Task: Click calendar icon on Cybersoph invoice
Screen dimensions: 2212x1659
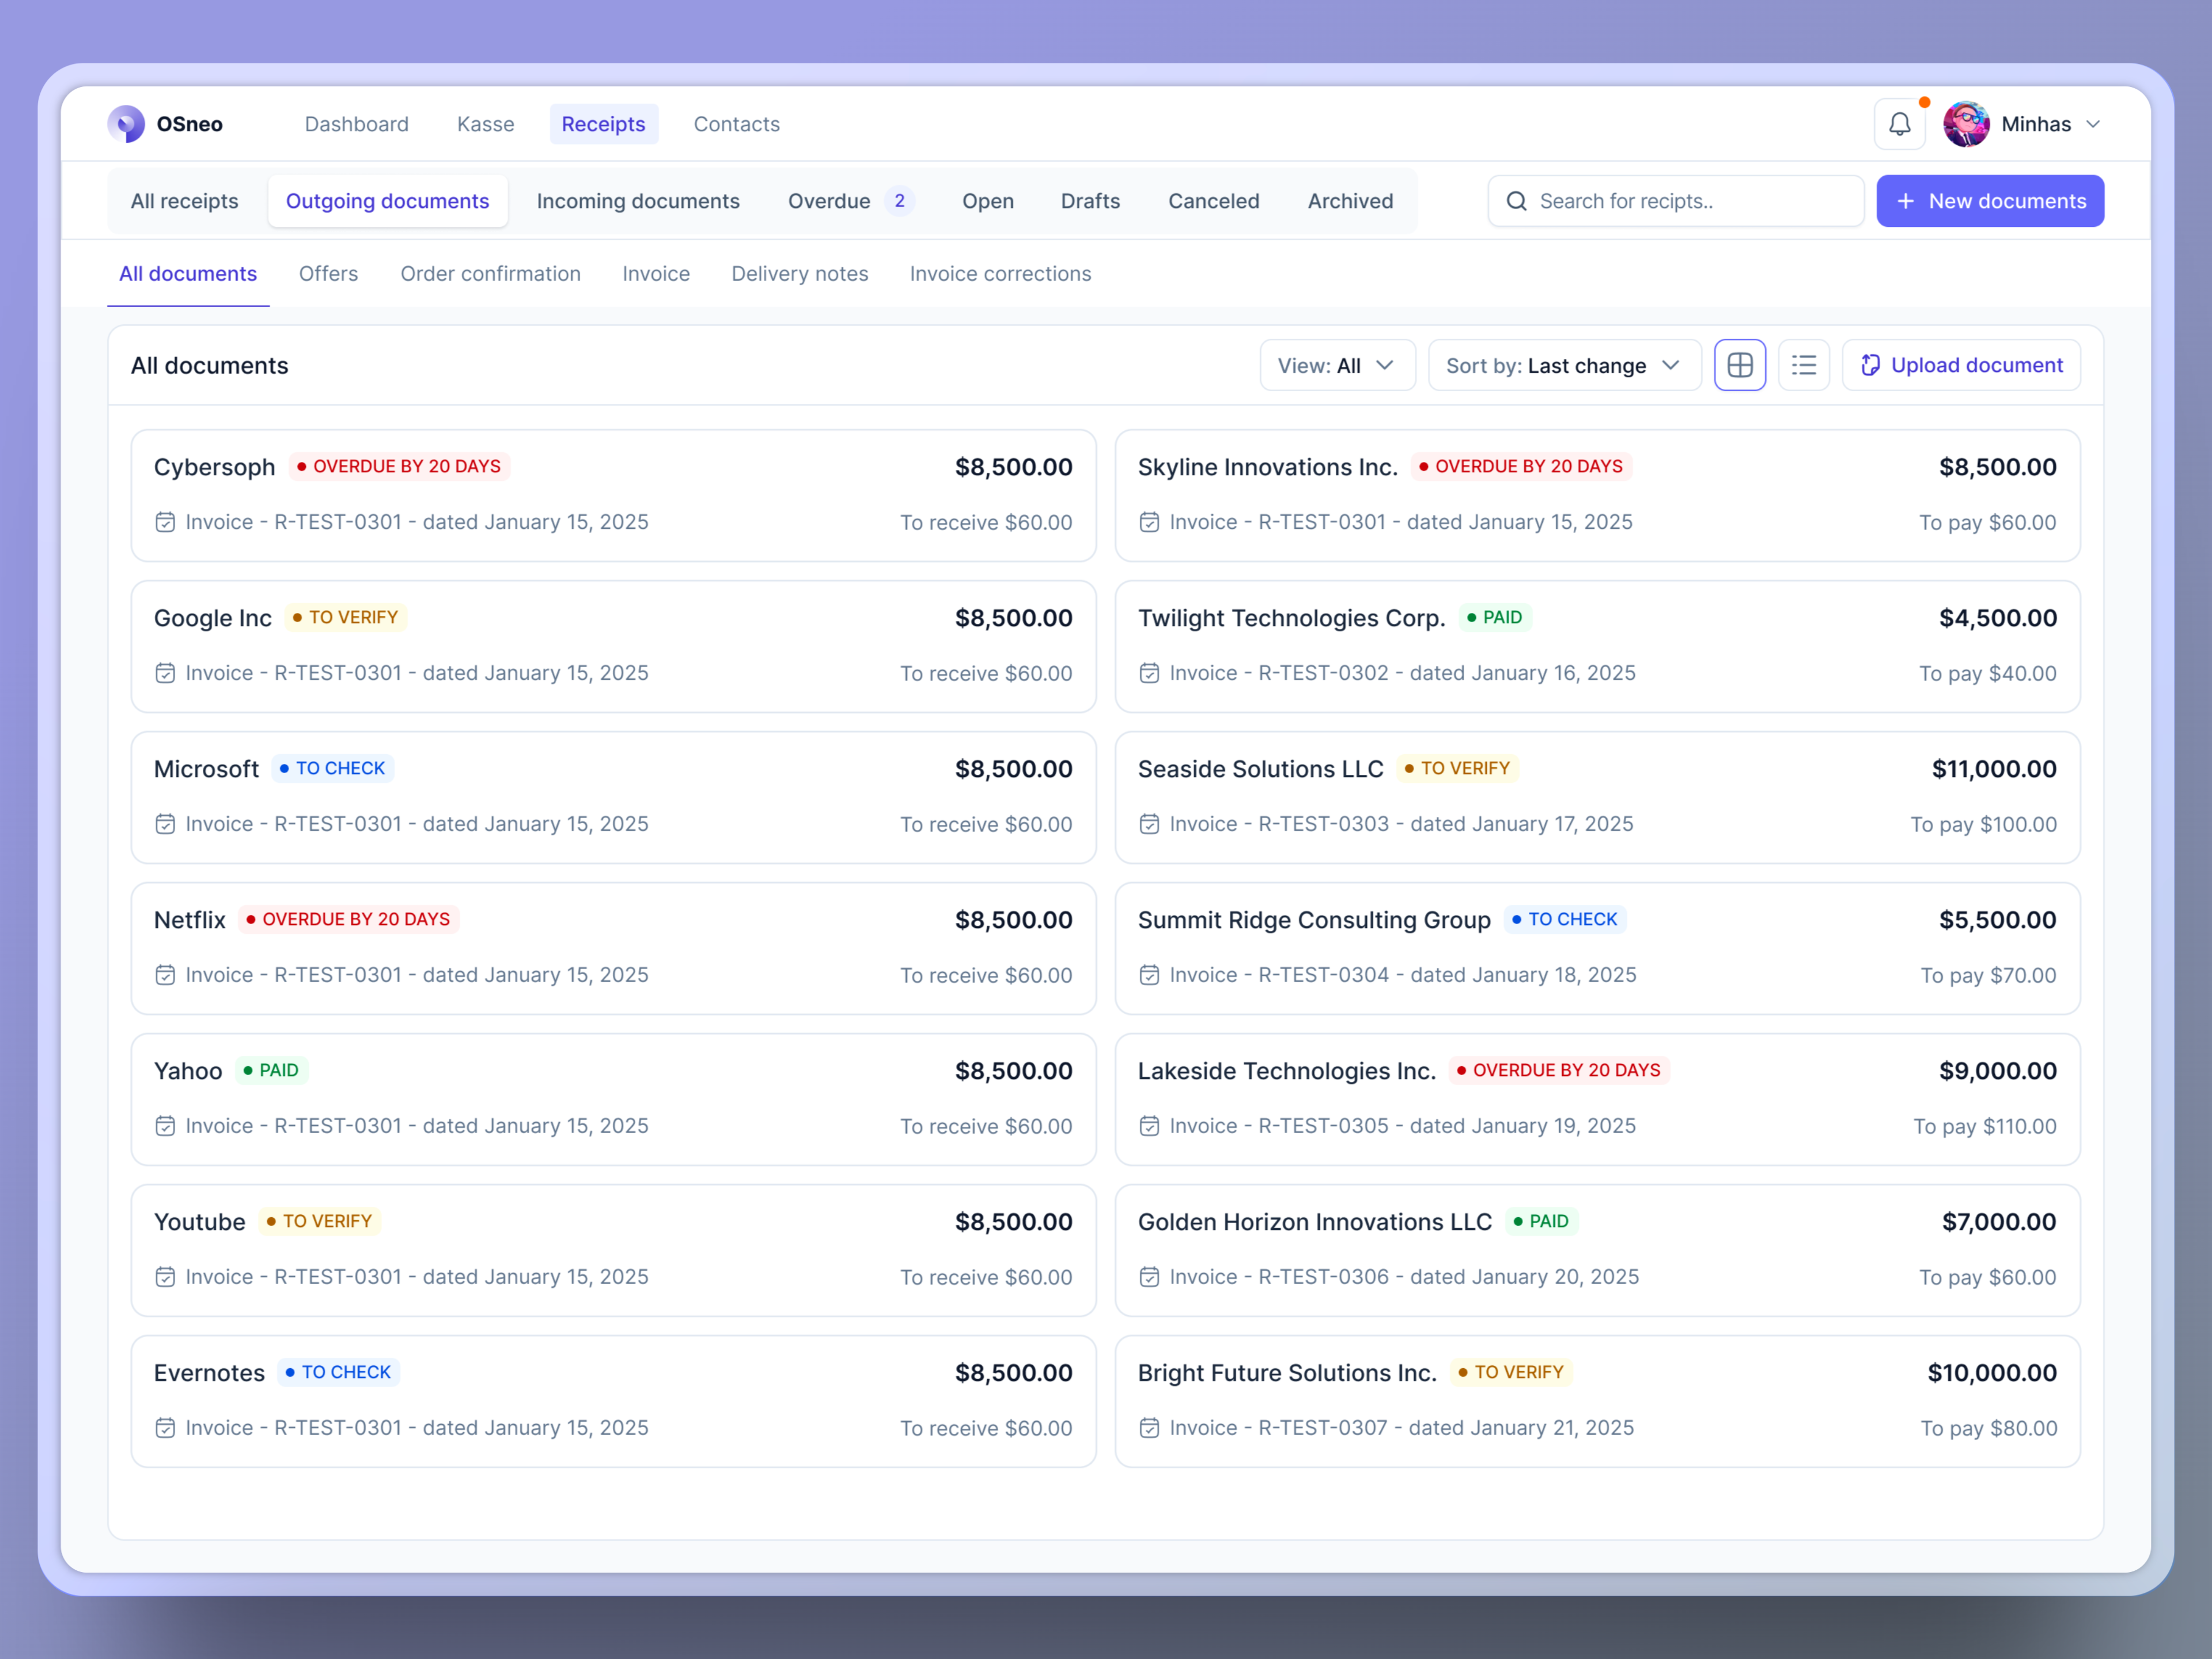Action: [x=166, y=522]
